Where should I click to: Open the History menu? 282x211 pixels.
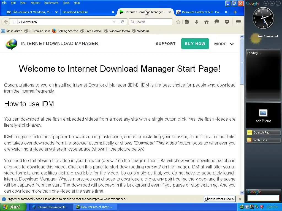[35, 3]
